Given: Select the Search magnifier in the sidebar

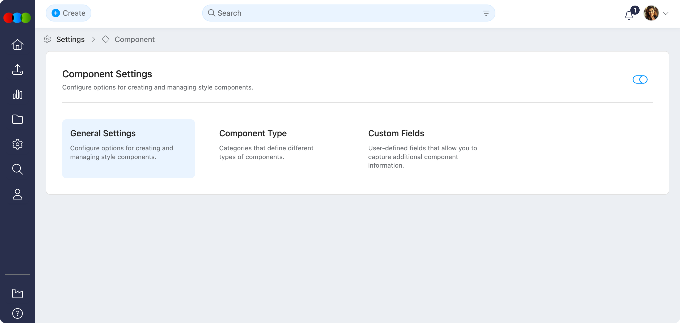Looking at the screenshot, I should 17,169.
